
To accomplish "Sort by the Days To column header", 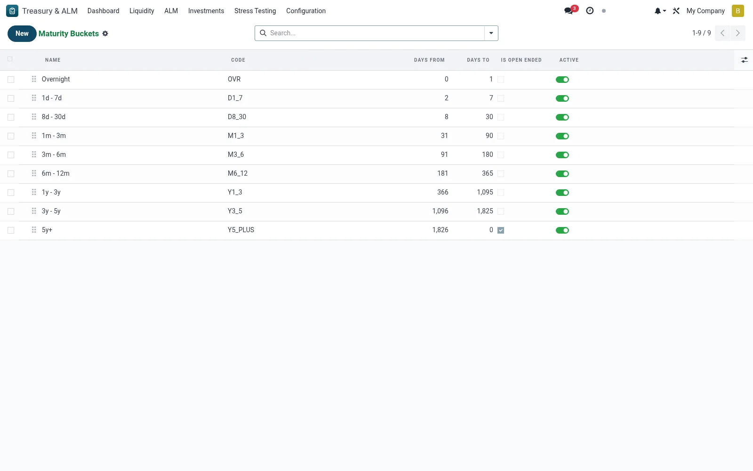I will [478, 60].
